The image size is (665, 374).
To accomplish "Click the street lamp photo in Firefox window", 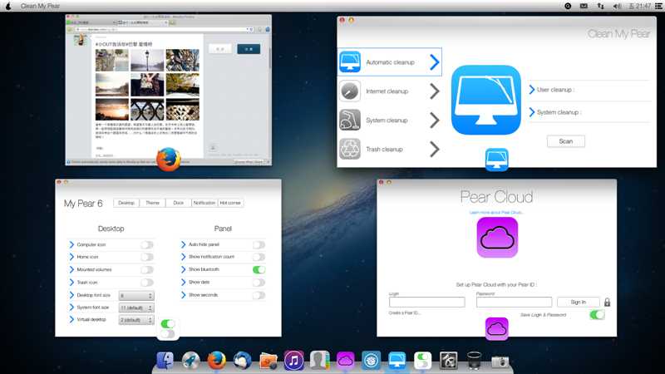I will [x=147, y=60].
